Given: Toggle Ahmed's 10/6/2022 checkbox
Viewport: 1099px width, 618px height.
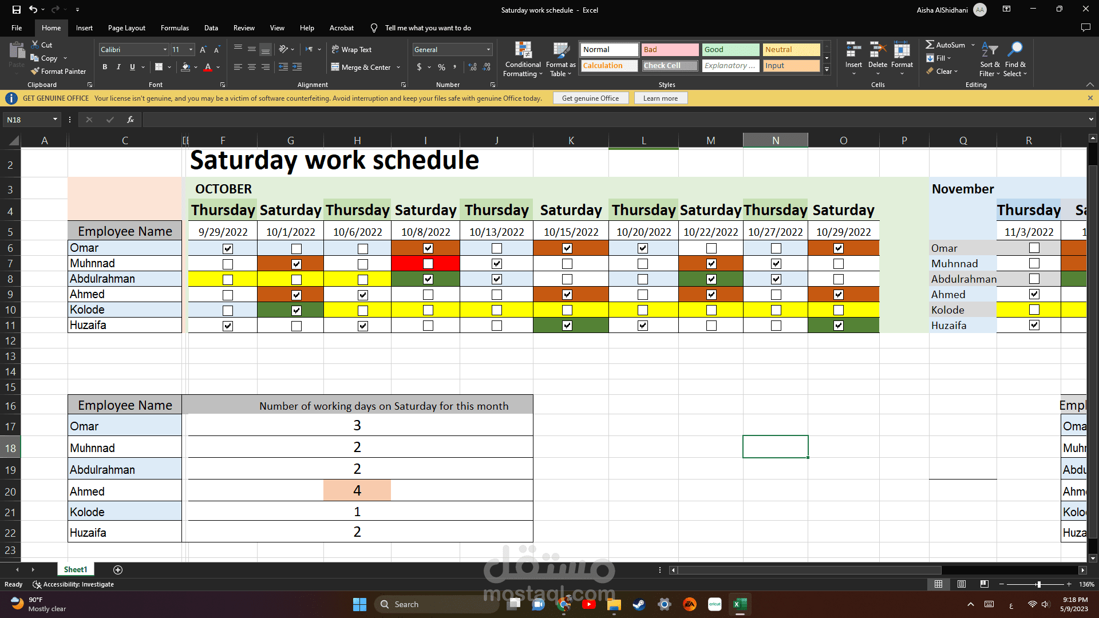Looking at the screenshot, I should tap(363, 295).
